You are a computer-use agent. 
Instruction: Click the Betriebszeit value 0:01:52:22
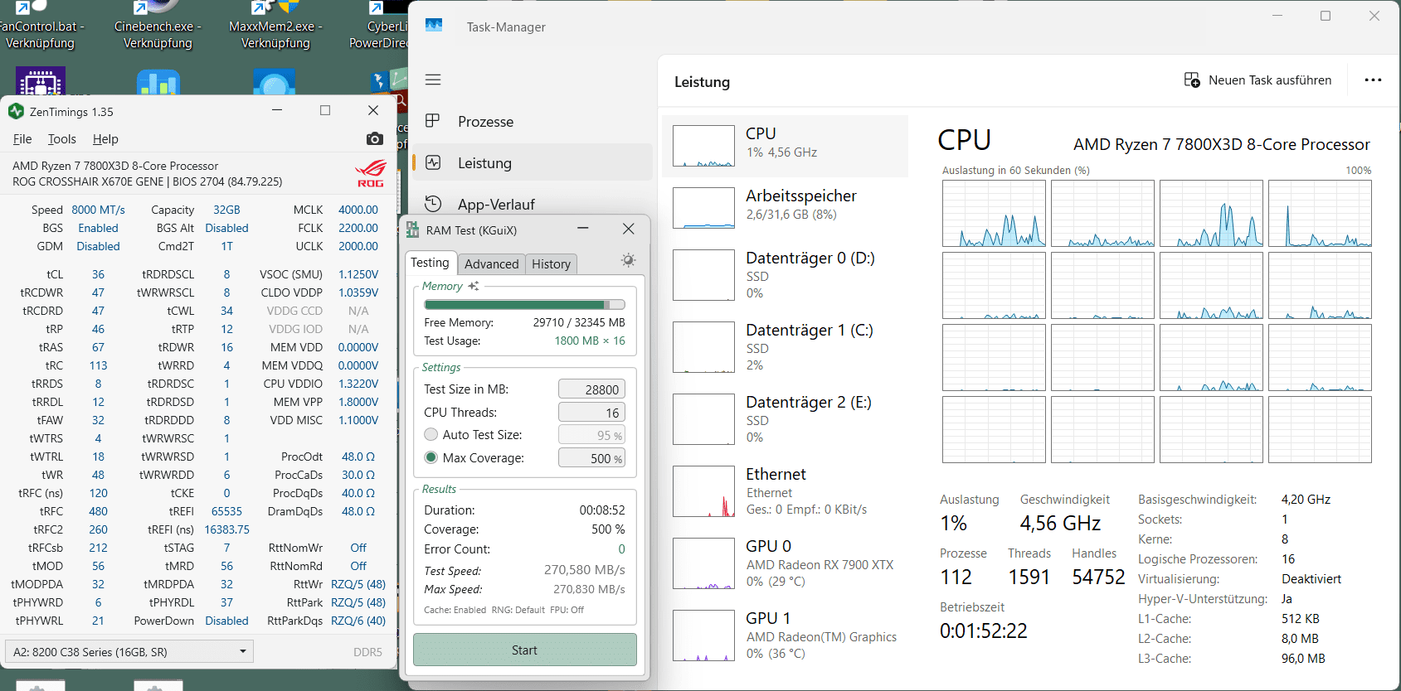(984, 631)
